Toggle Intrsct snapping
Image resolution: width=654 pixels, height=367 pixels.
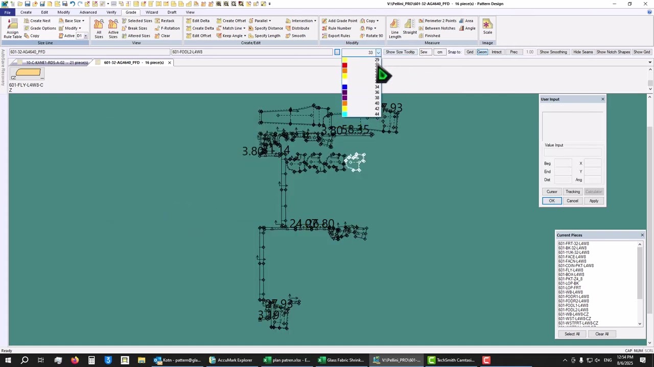[496, 52]
